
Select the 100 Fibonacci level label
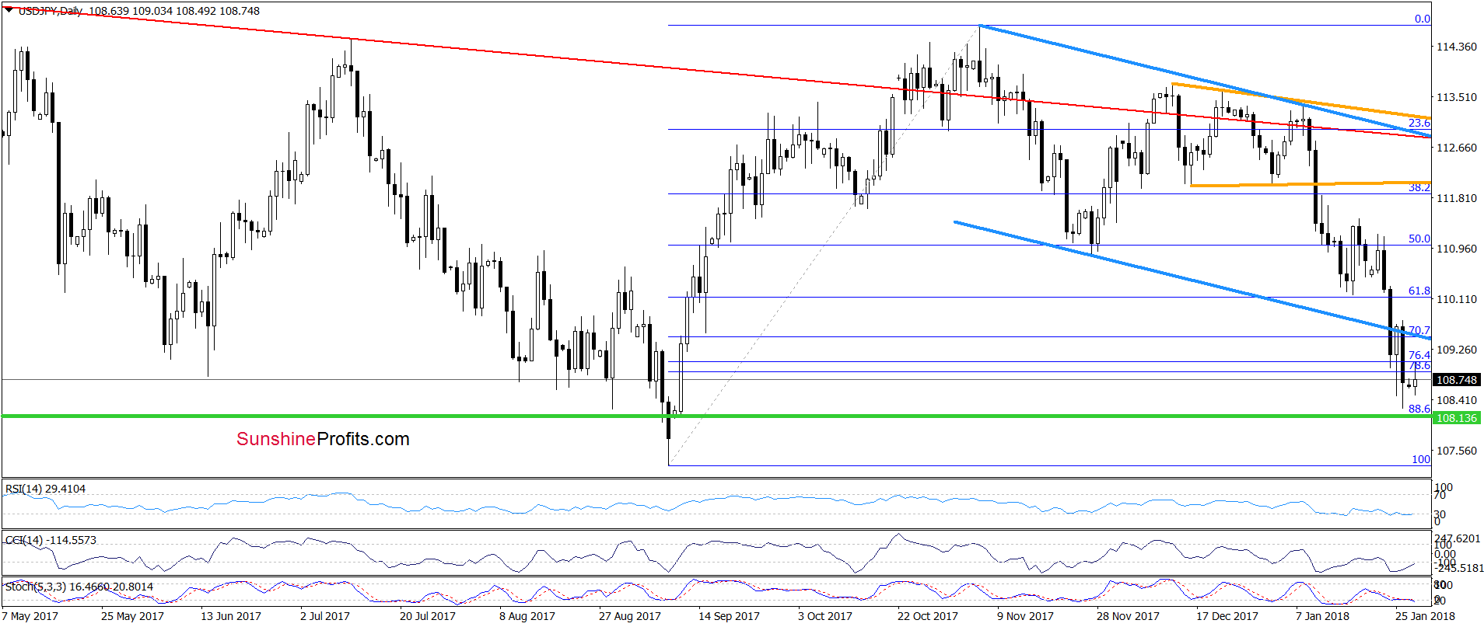click(1421, 459)
